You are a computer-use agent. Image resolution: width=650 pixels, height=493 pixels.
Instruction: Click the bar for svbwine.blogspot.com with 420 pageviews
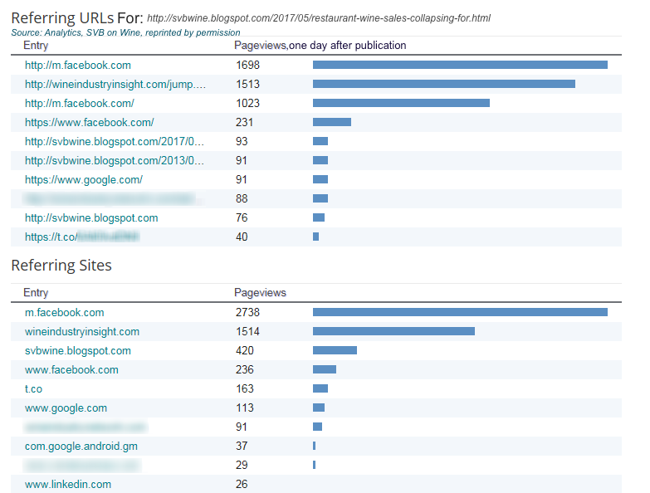tap(335, 350)
